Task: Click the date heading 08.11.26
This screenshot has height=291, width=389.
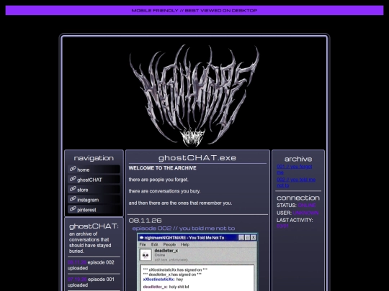Action: point(145,221)
